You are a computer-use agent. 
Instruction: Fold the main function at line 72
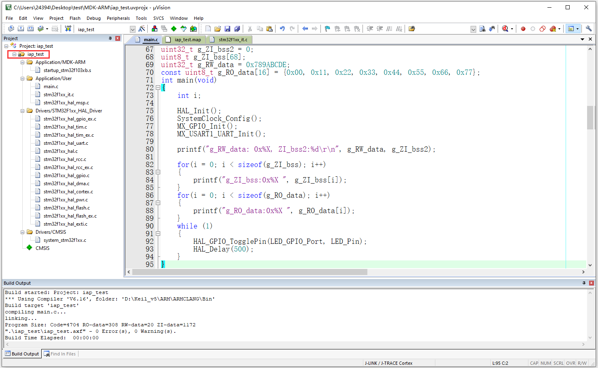[x=158, y=88]
